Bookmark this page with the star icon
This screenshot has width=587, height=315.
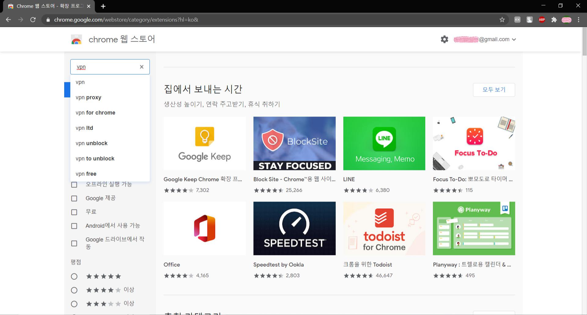pyautogui.click(x=502, y=20)
